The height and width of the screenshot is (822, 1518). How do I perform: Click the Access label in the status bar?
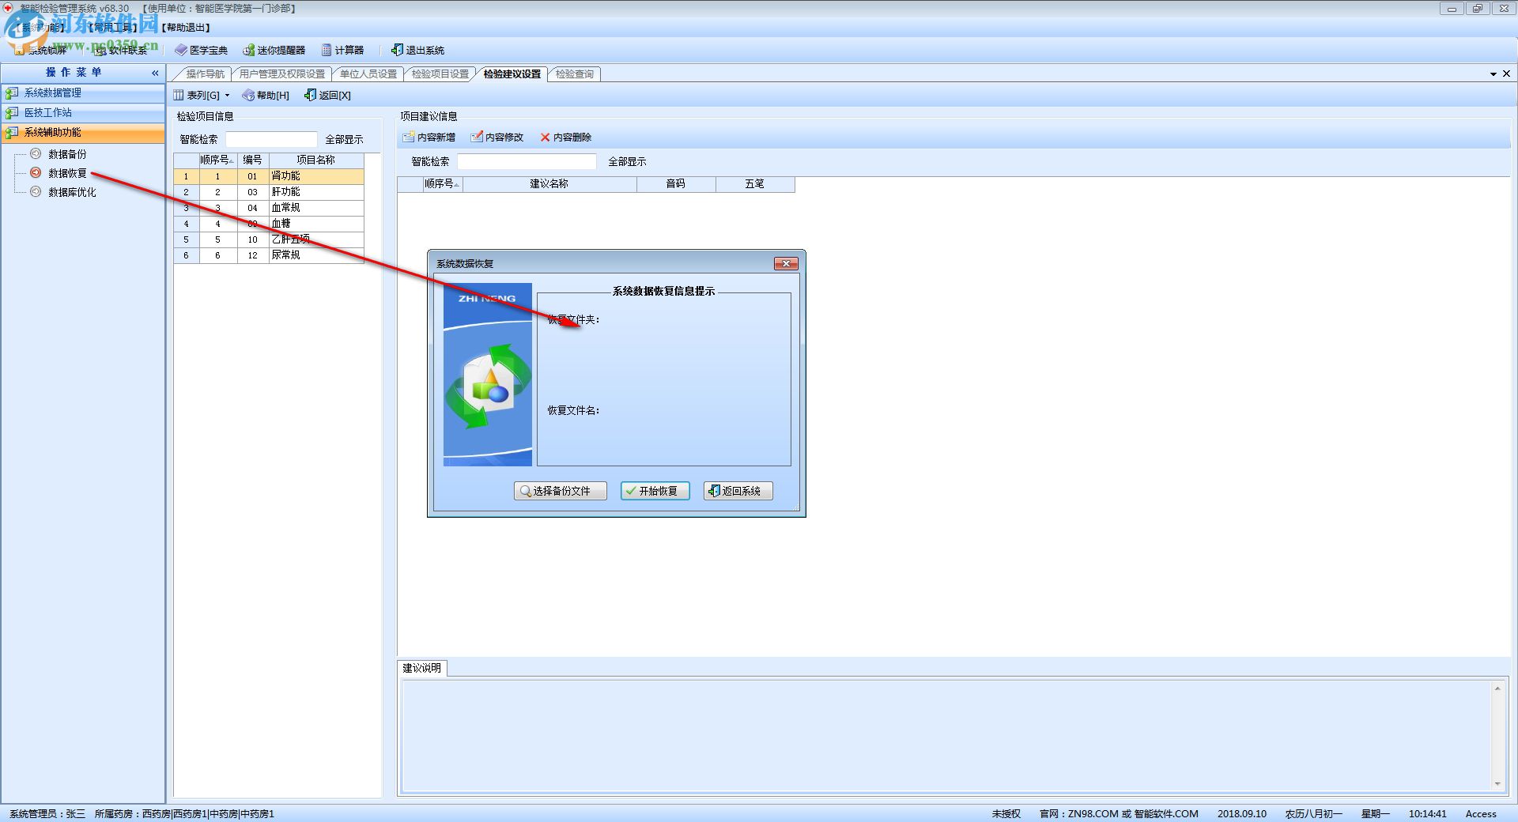click(1481, 813)
